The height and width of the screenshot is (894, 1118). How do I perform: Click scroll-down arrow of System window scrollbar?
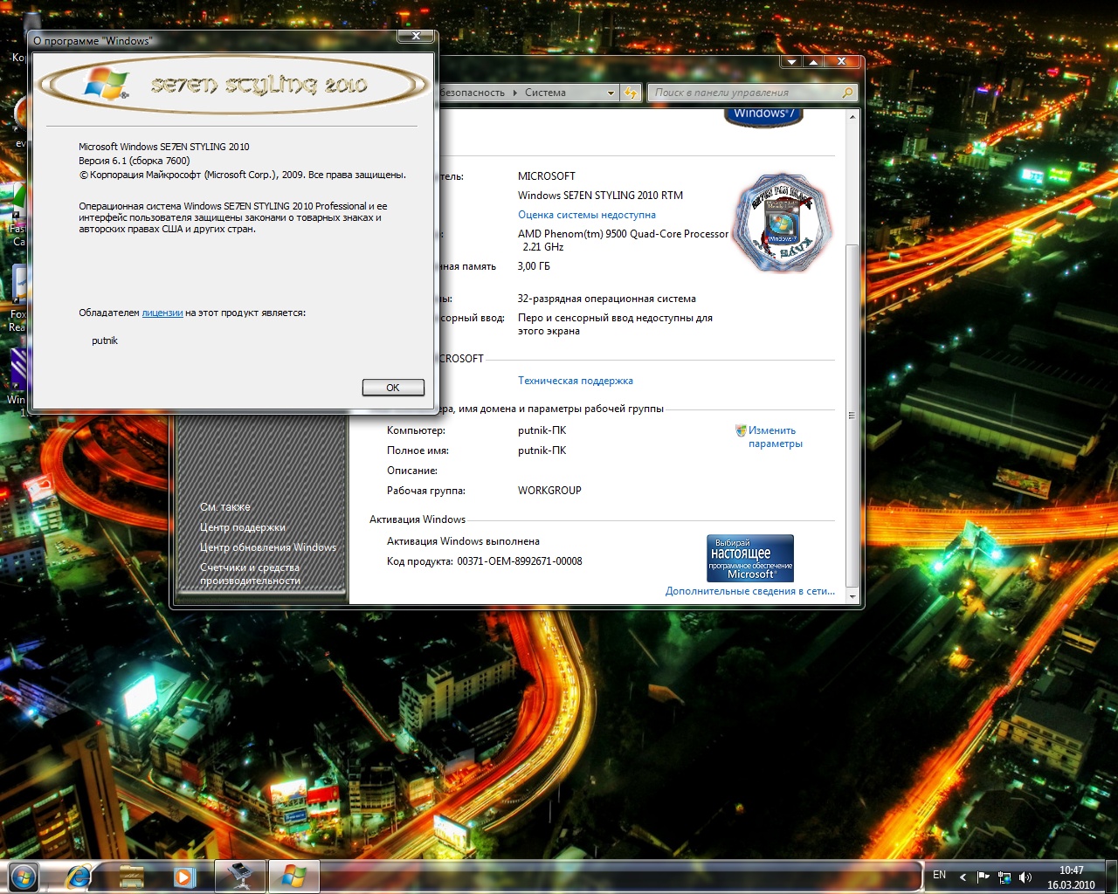pyautogui.click(x=852, y=595)
